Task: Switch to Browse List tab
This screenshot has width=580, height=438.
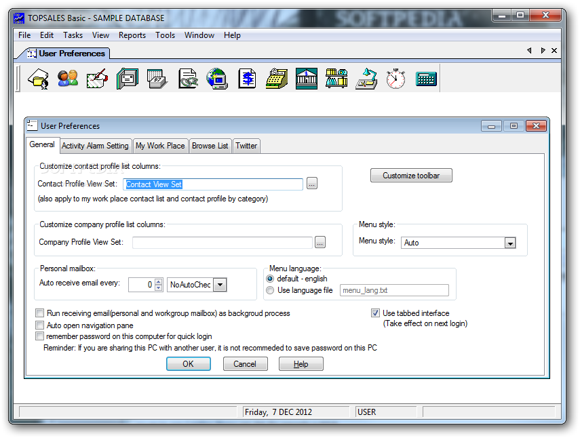Action: (x=210, y=146)
